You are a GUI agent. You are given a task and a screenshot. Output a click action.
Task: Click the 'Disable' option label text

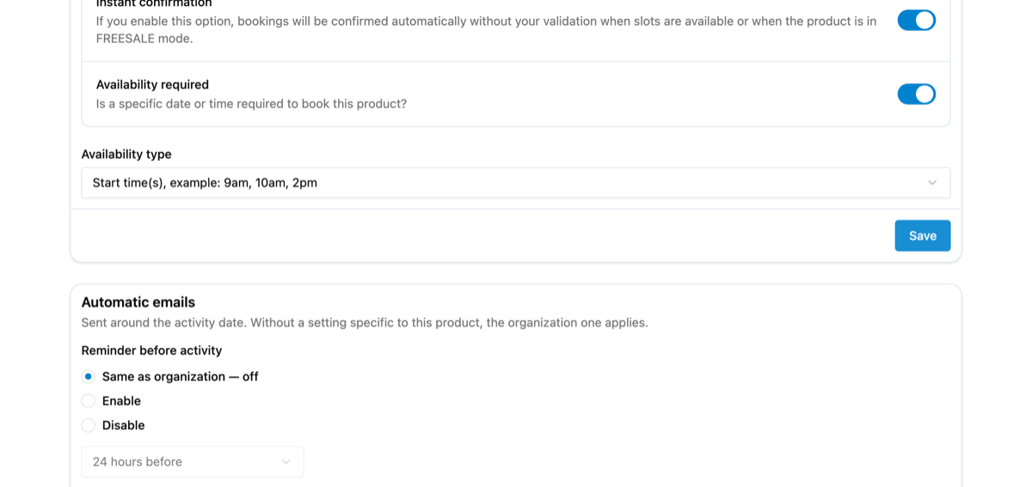pos(123,425)
